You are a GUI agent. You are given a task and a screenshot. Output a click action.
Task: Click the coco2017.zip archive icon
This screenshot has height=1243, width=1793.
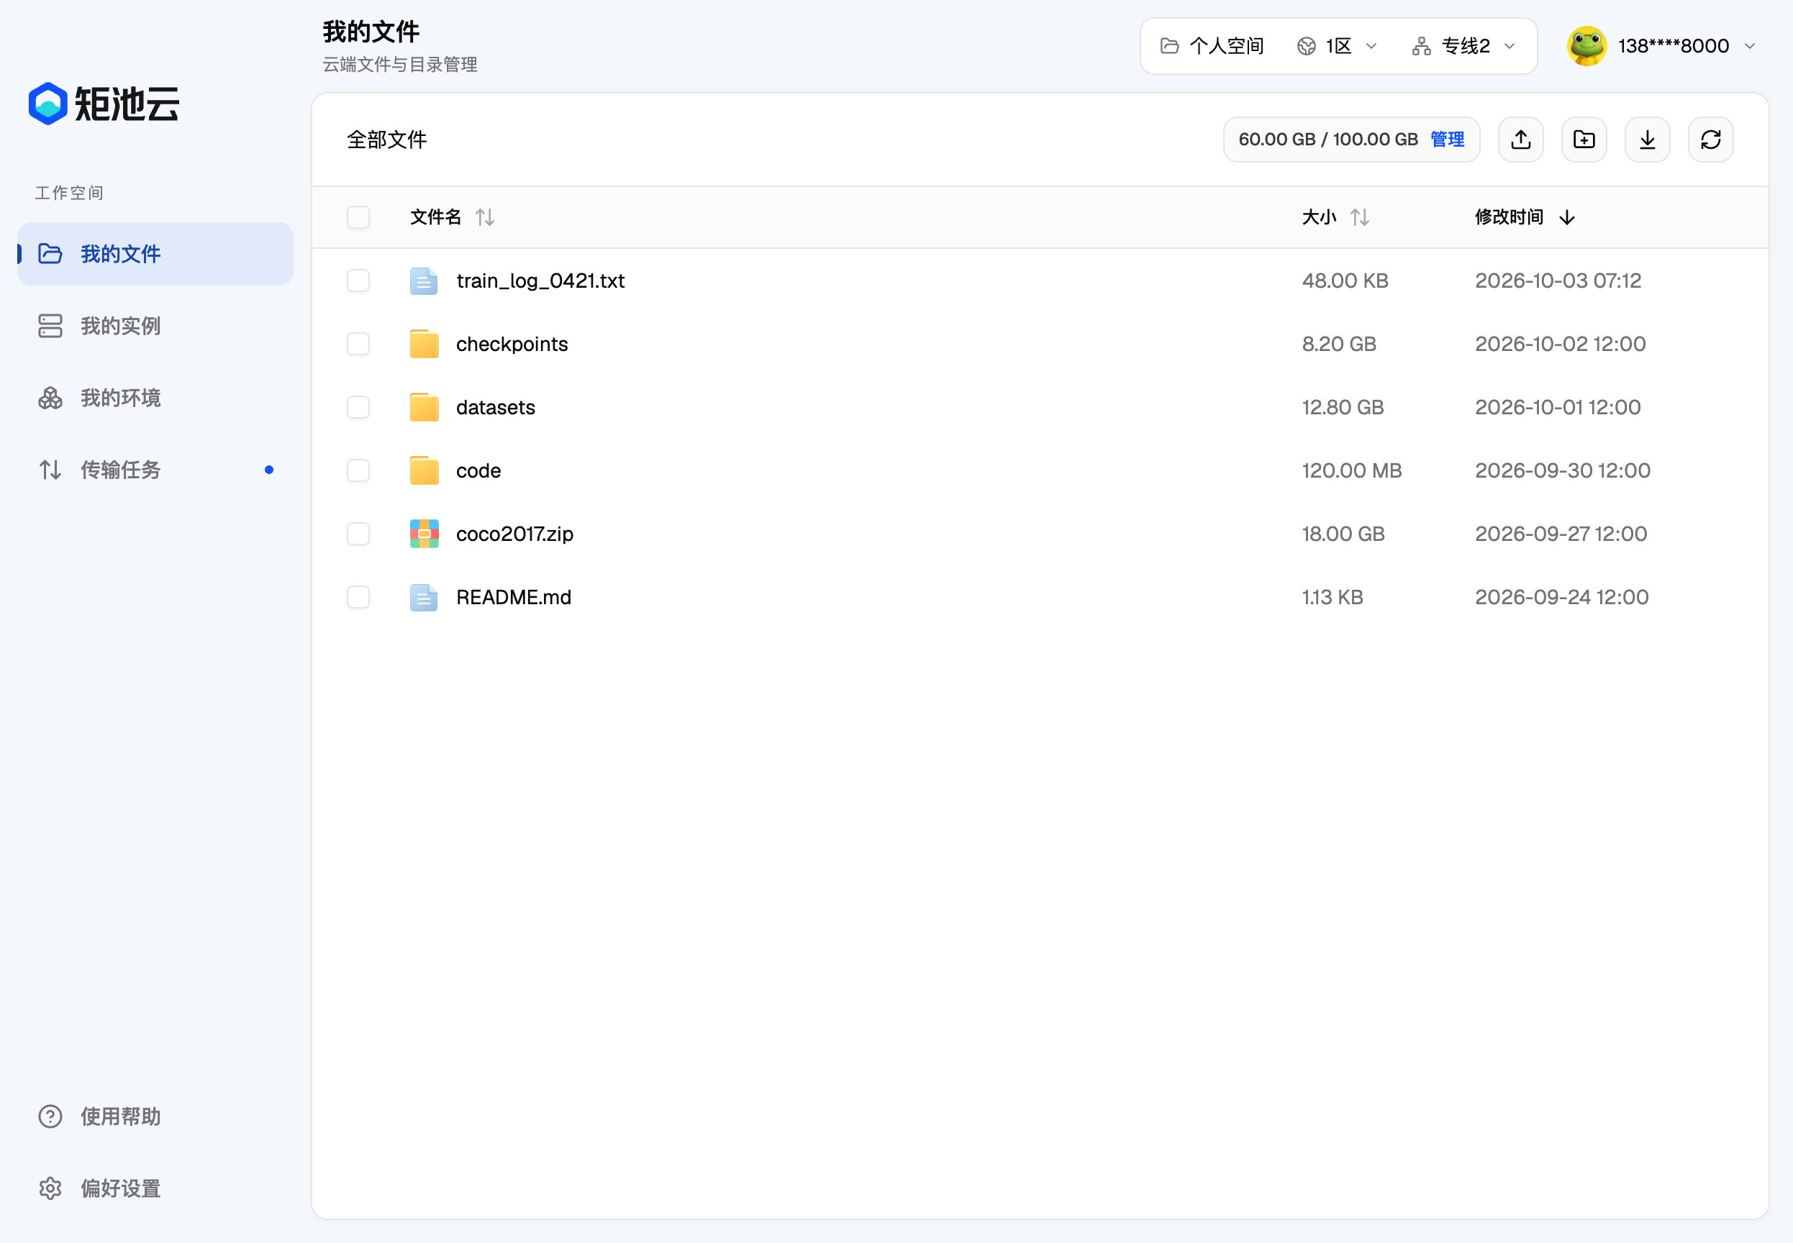click(x=424, y=534)
